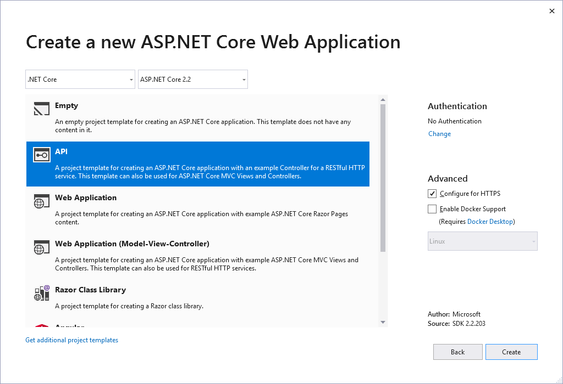Click the API template icon
The image size is (563, 384).
click(41, 155)
